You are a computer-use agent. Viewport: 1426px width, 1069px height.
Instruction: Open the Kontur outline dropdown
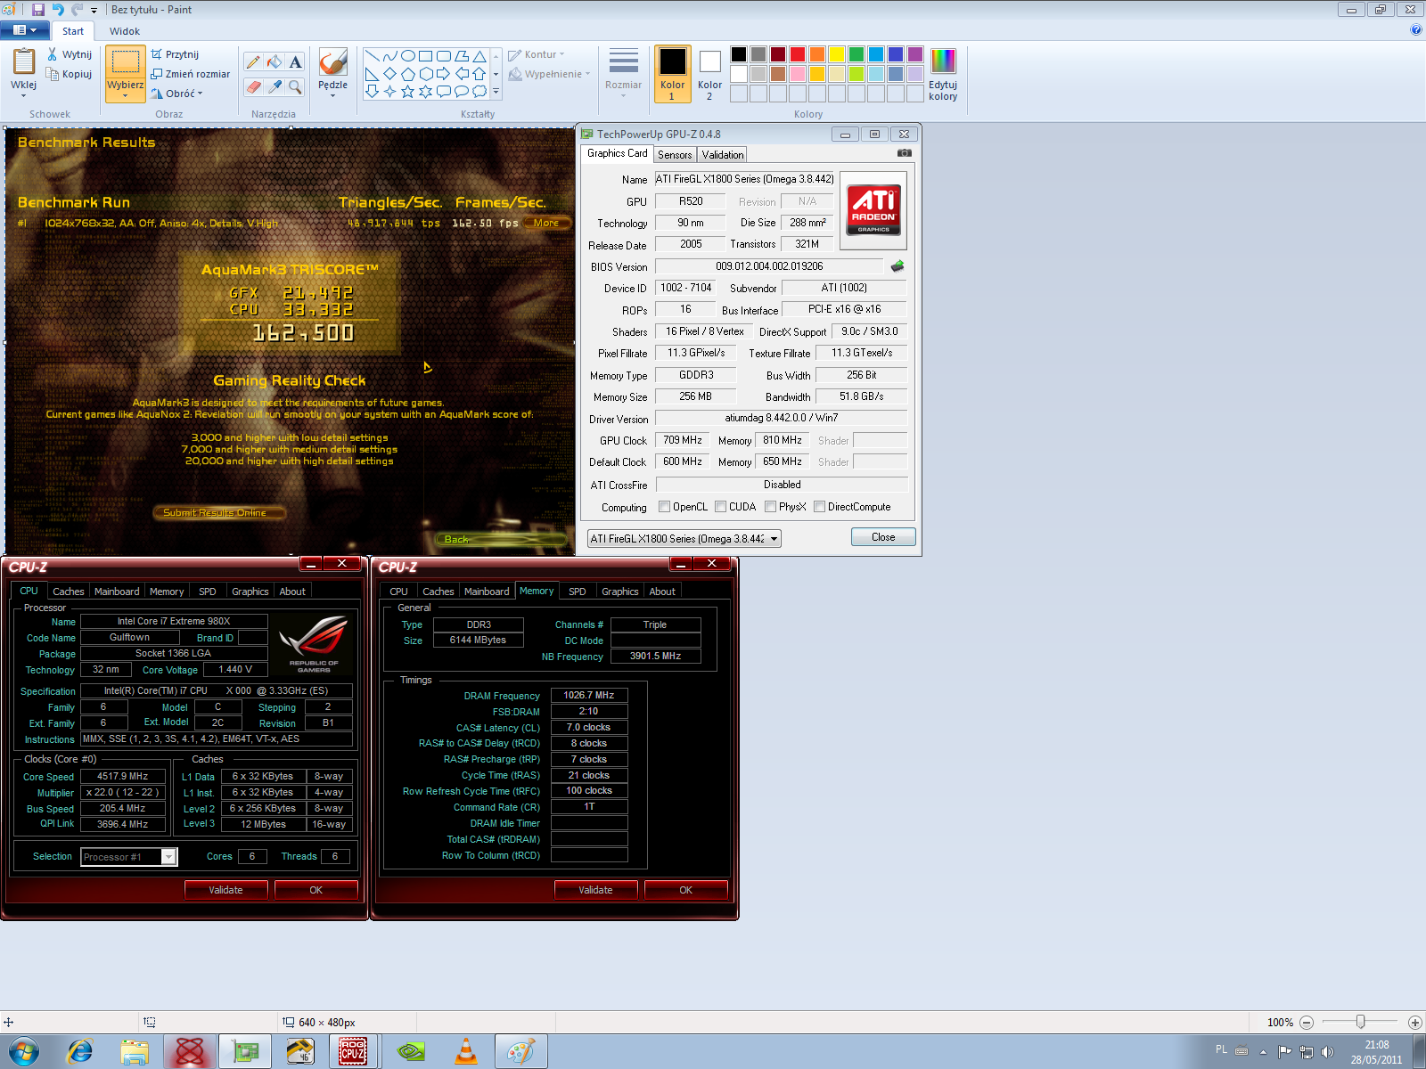[537, 54]
